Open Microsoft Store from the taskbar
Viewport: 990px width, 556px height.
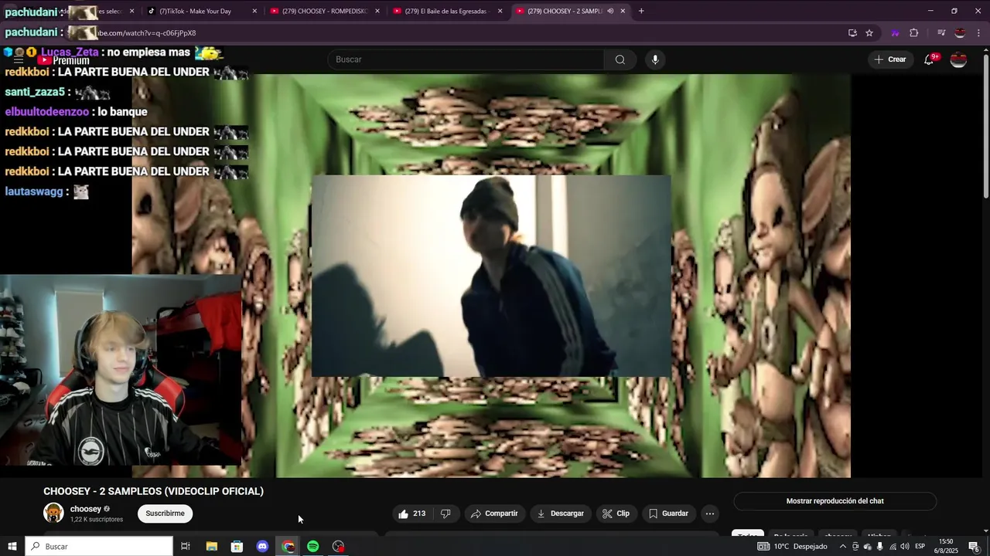click(237, 546)
